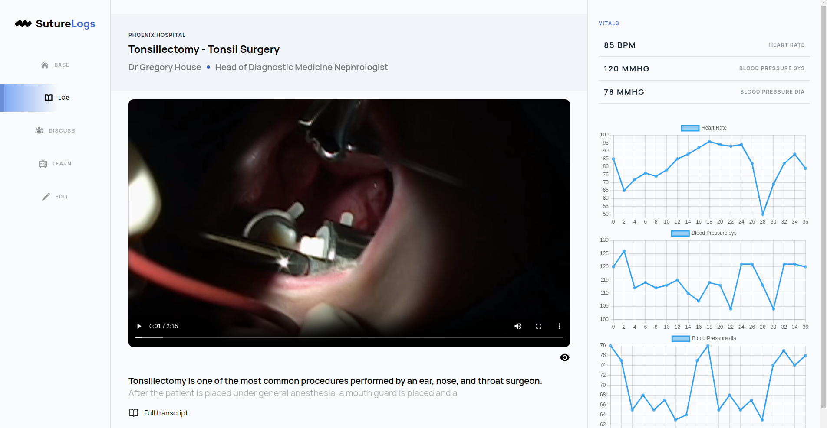The height and width of the screenshot is (428, 827).
Task: Open video more options menu
Action: (560, 326)
